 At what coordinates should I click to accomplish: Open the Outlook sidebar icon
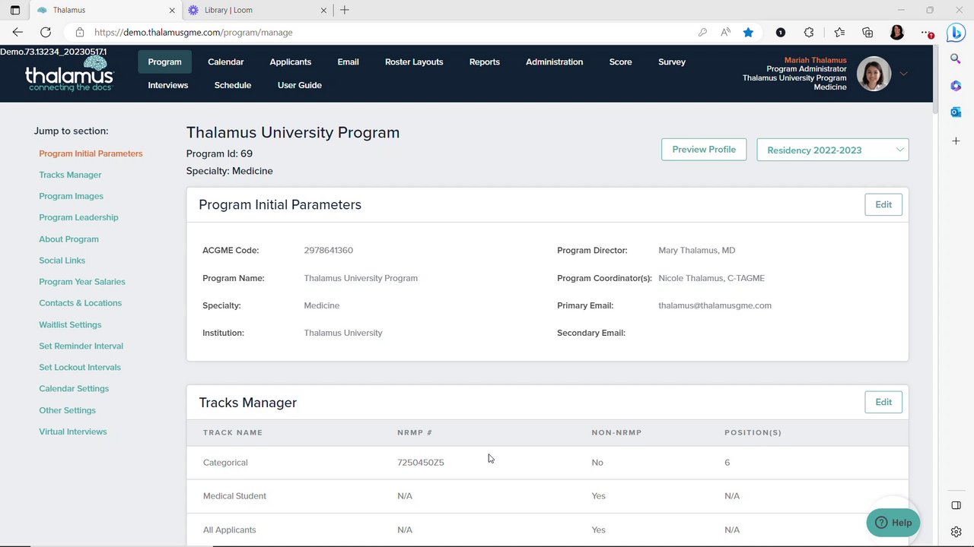coord(956,112)
